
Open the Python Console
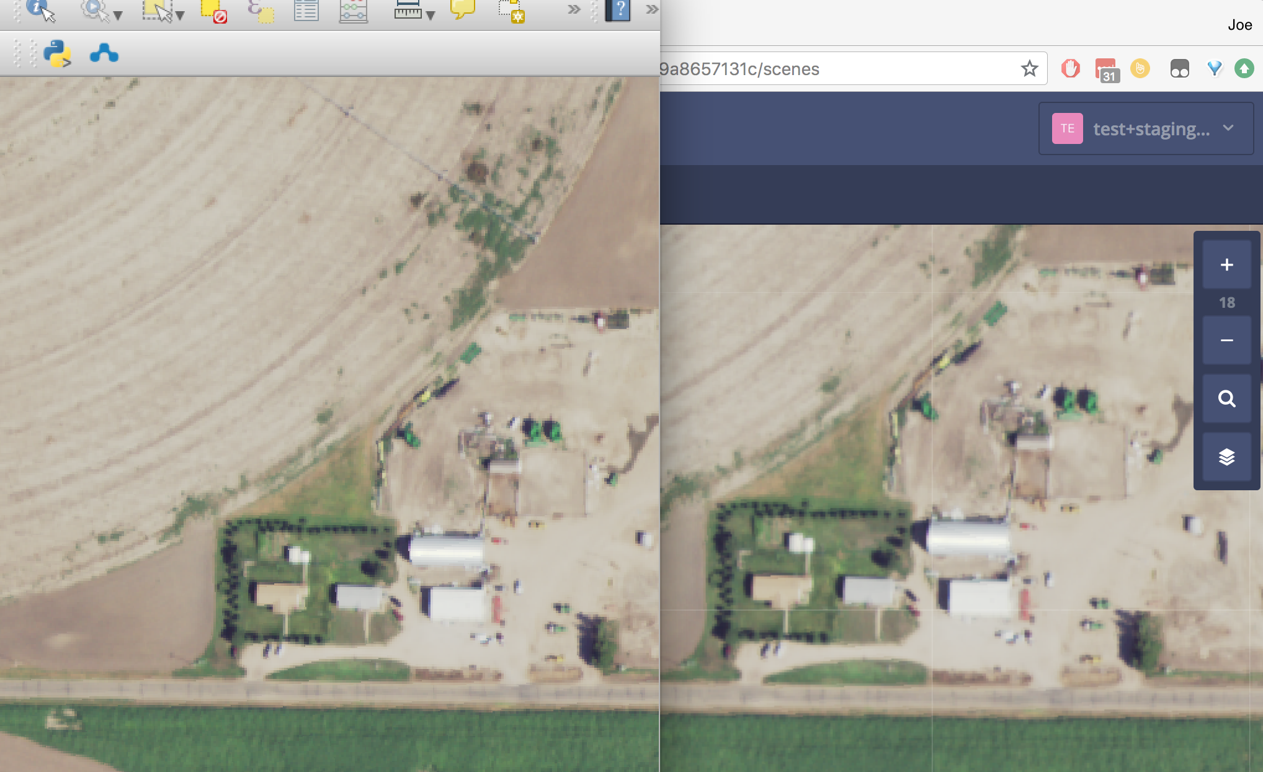point(58,54)
